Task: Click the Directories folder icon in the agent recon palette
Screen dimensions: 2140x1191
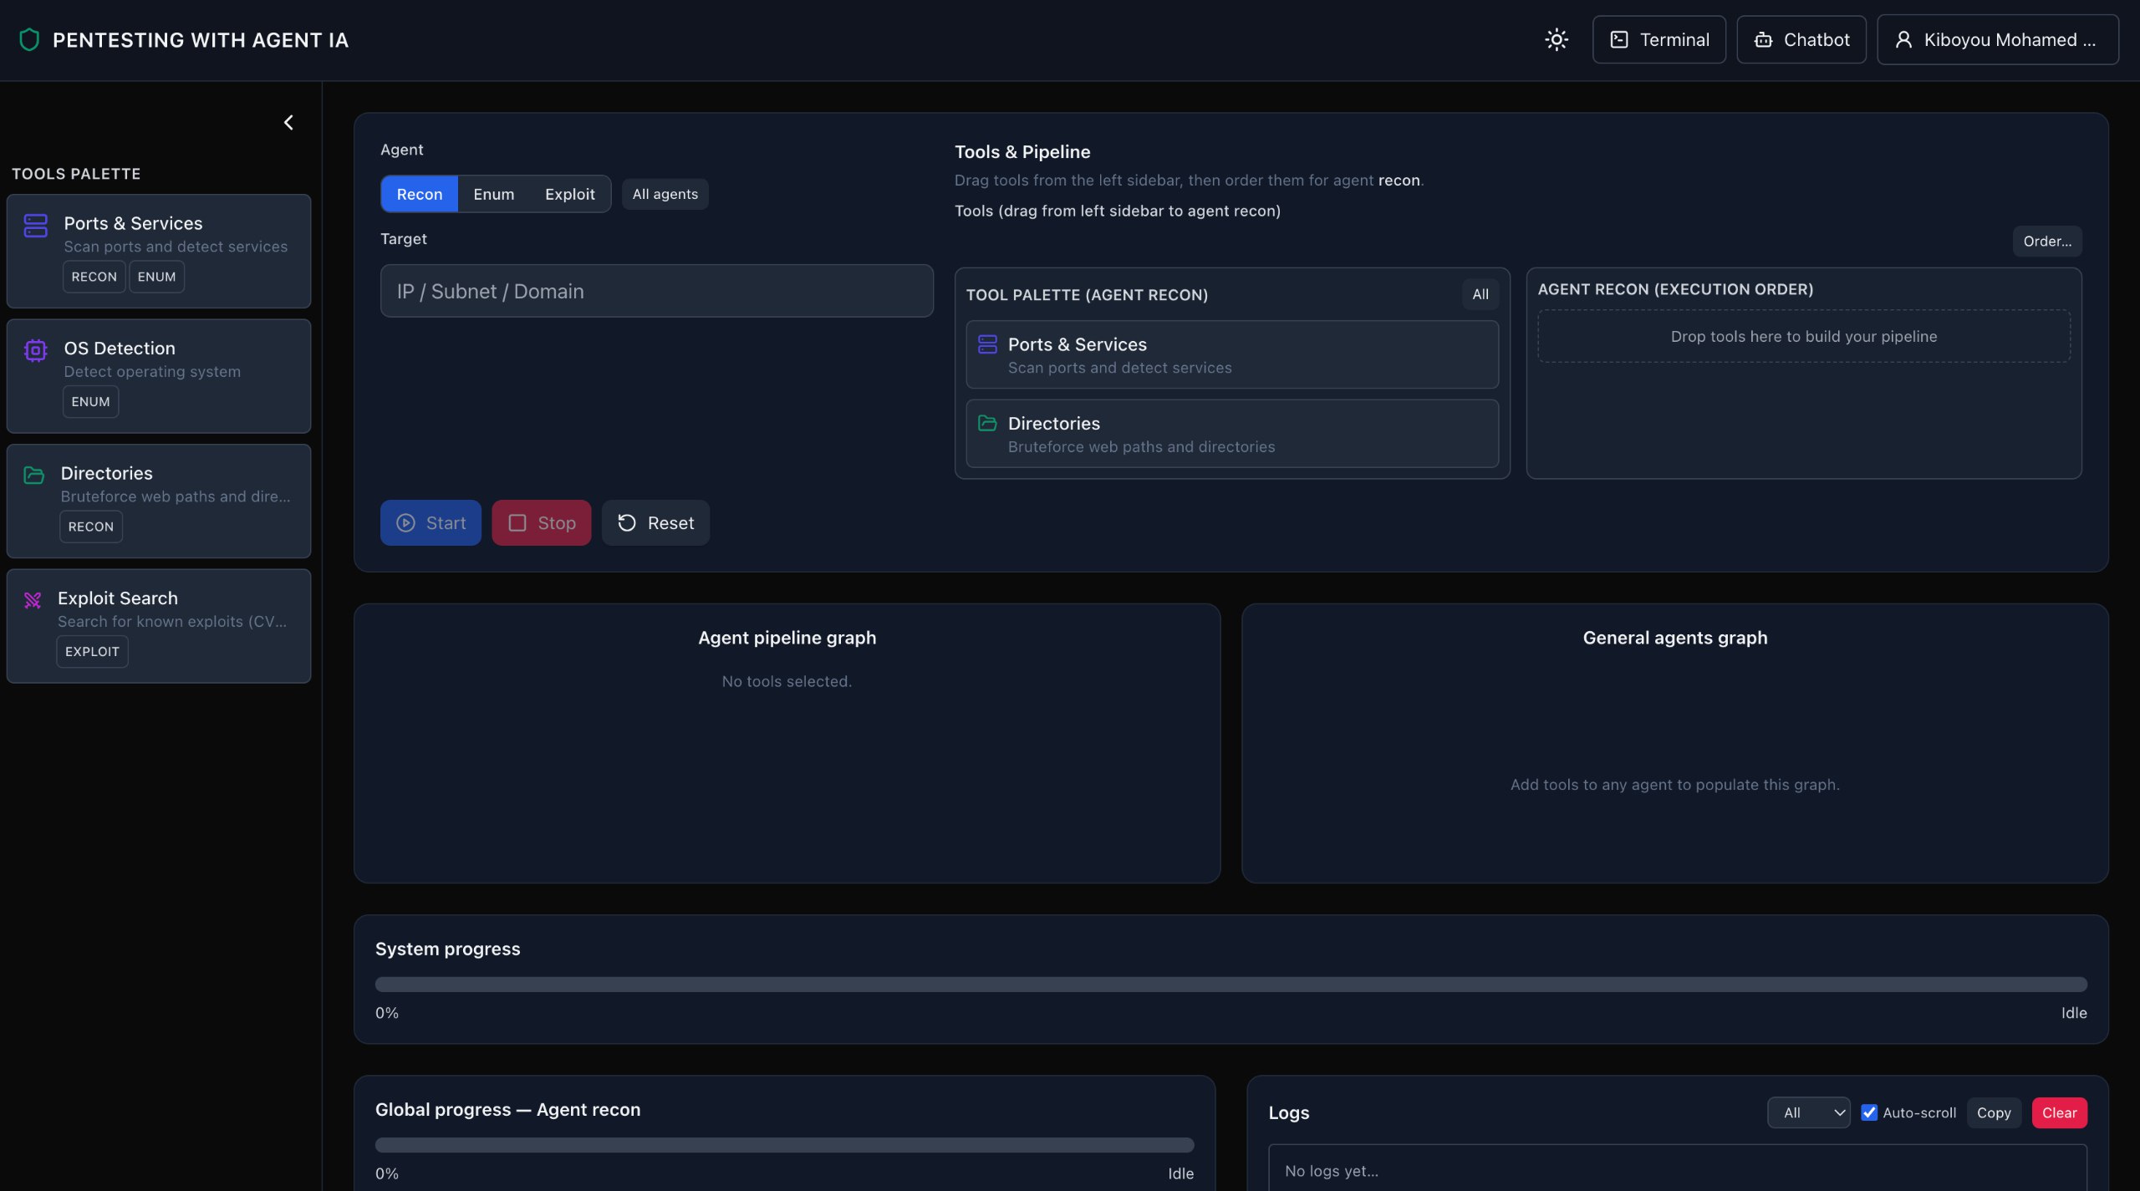Action: click(987, 423)
